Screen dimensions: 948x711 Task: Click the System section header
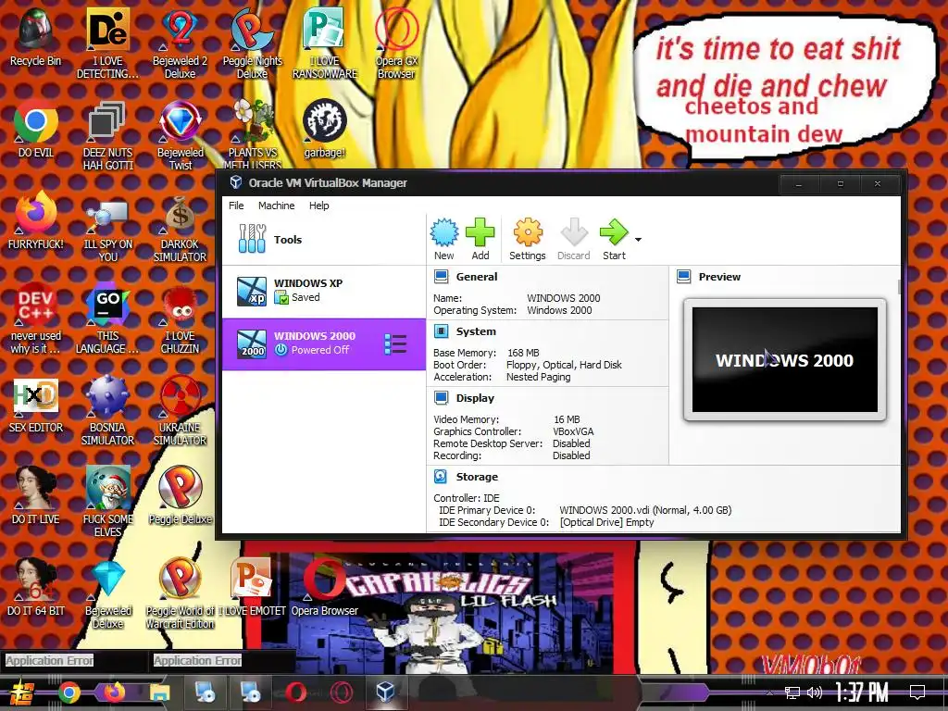coord(476,331)
